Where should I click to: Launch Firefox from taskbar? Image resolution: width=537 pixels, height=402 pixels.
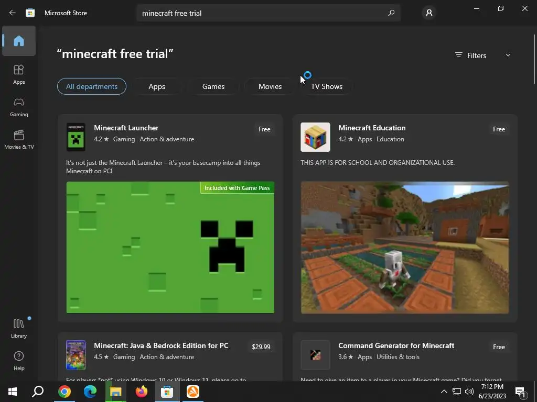pyautogui.click(x=142, y=392)
